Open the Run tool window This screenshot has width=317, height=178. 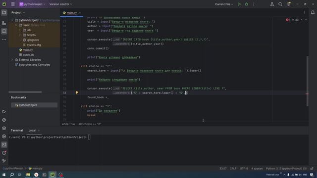4,112
